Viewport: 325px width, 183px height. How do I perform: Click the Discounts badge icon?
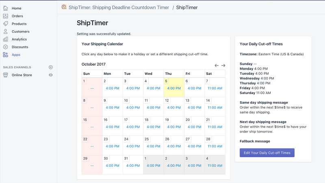click(x=6, y=47)
